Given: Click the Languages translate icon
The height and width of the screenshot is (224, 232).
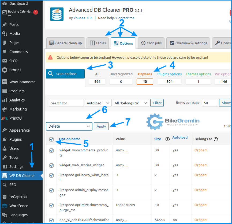Looking at the screenshot, I should [5, 215].
